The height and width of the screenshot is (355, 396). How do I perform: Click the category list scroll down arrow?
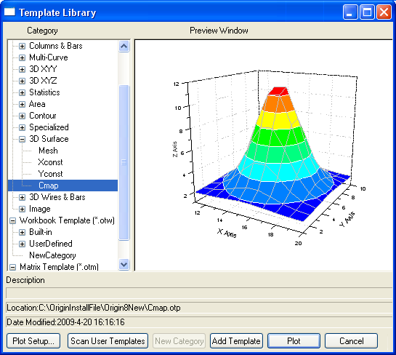point(124,265)
